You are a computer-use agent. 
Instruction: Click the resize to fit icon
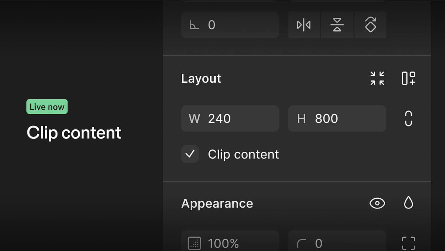(x=377, y=78)
